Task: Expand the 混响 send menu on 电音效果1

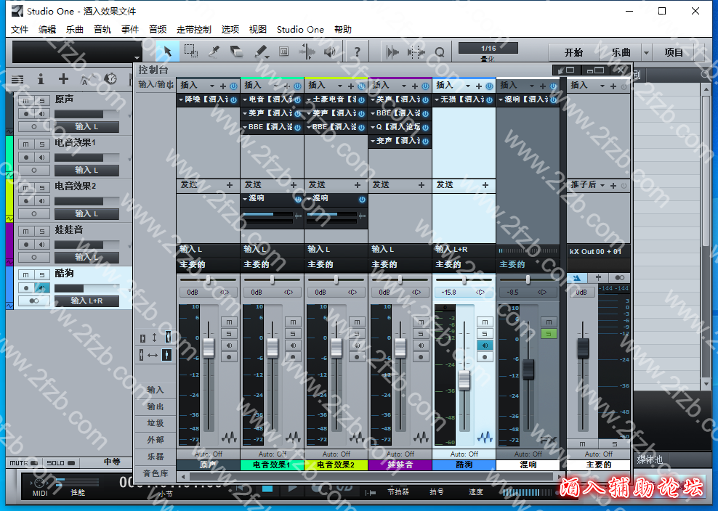Action: pos(245,198)
